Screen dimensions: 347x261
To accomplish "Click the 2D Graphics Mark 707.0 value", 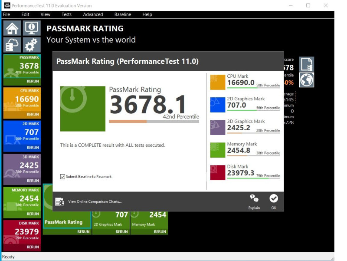I will point(236,105).
